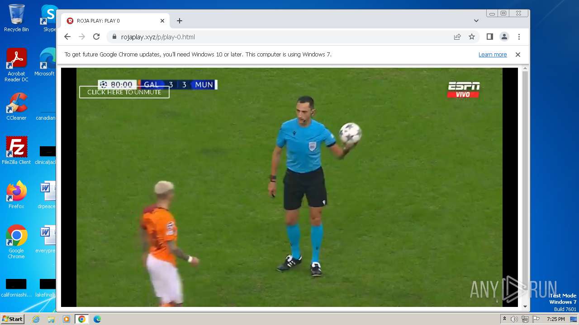Click the page scrollbar up arrow
The width and height of the screenshot is (579, 325).
coord(525,69)
